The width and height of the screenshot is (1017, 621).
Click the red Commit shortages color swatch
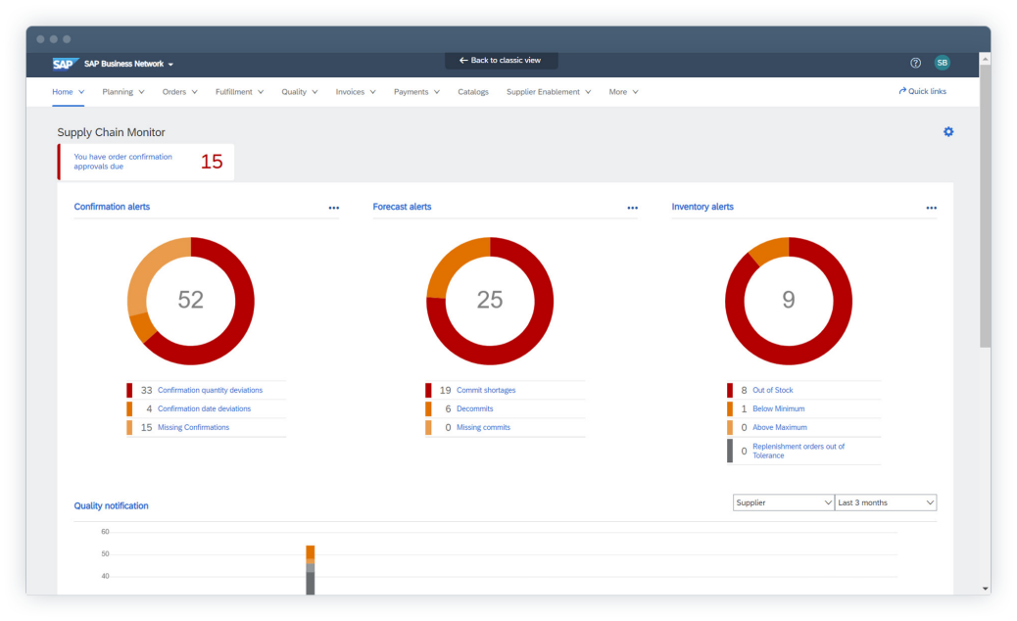tap(428, 390)
